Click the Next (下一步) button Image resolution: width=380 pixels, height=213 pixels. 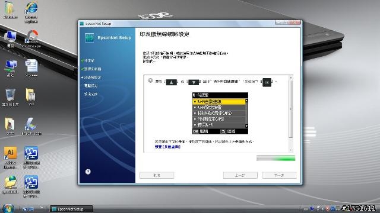[x=279, y=175]
